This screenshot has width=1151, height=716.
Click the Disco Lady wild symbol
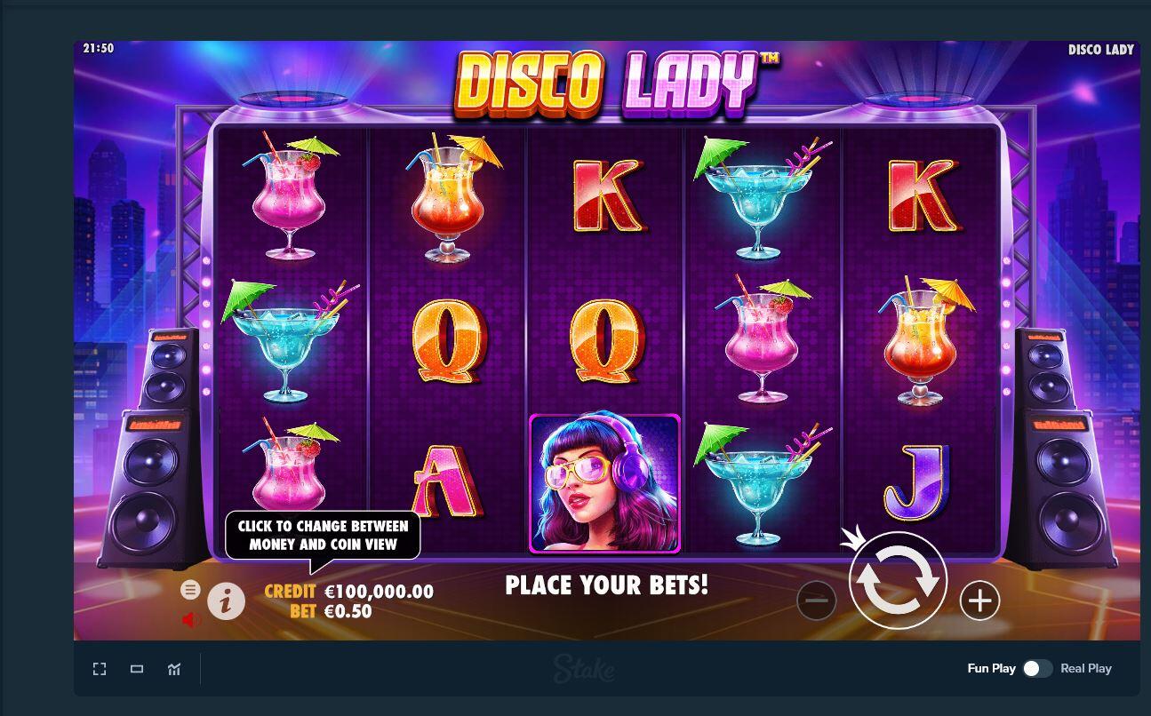[x=604, y=483]
